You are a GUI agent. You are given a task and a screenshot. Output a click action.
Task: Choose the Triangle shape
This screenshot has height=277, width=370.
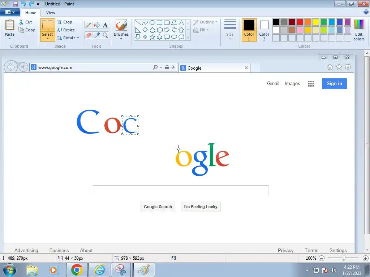181,23
